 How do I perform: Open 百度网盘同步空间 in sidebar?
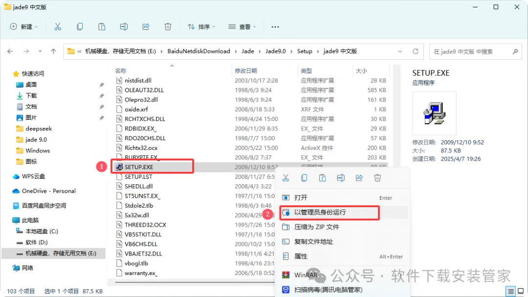44,206
